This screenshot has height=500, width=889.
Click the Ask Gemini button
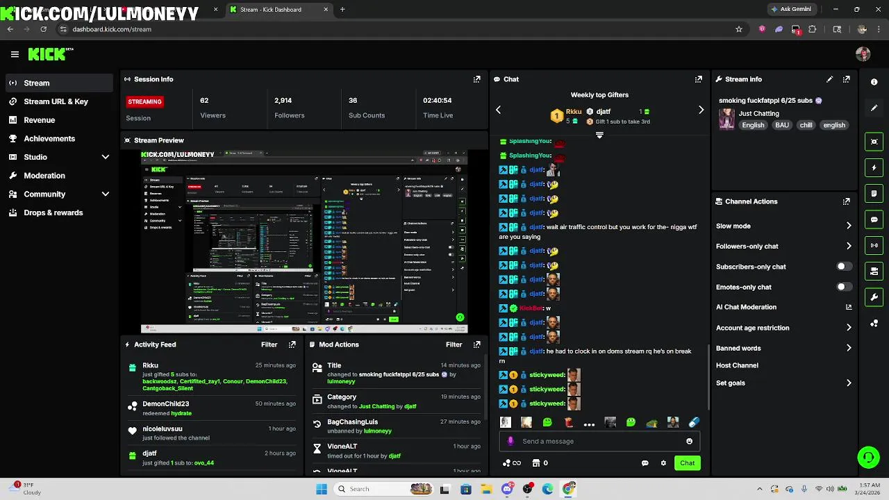(790, 10)
